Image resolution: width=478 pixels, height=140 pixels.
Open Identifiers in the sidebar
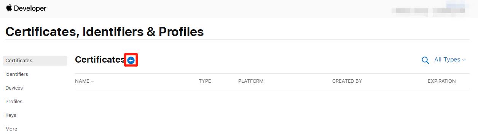click(17, 74)
